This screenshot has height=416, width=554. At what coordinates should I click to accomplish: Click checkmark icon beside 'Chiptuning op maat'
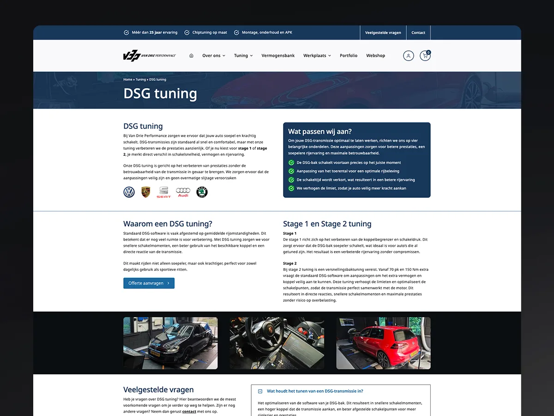pyautogui.click(x=187, y=33)
